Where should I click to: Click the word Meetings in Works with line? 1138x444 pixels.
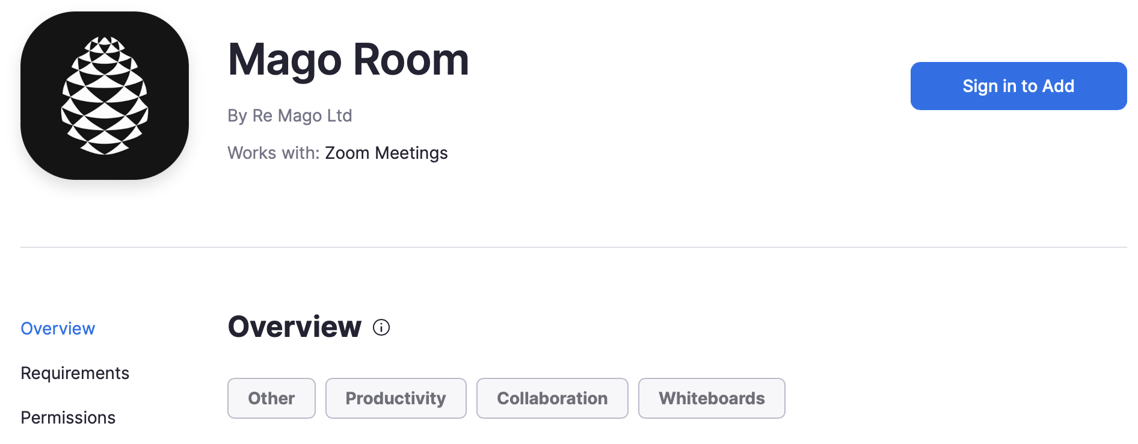[x=411, y=153]
